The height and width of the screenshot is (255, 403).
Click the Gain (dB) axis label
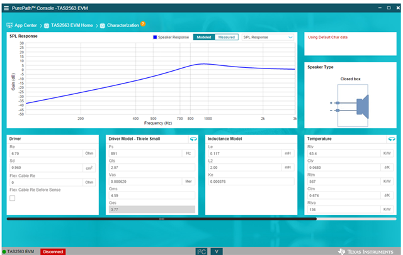click(13, 82)
